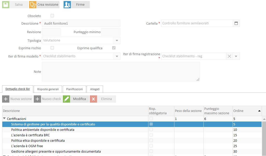This screenshot has width=266, height=156.
Task: Click the green pencil Modifica icon
Action: [x=66, y=99]
